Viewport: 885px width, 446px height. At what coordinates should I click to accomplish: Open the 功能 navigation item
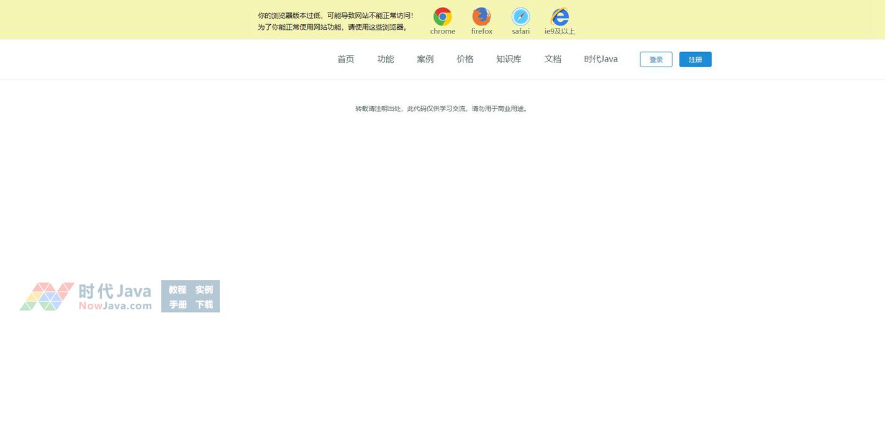click(x=385, y=59)
